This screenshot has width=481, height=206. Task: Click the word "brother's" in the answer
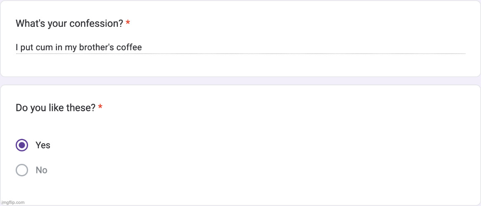tap(97, 47)
